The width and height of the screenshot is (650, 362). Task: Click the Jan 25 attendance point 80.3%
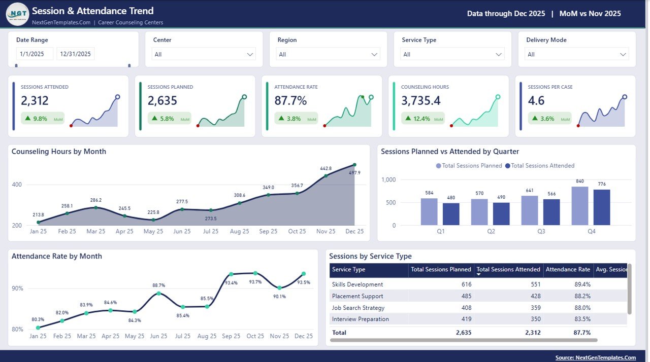pos(38,328)
